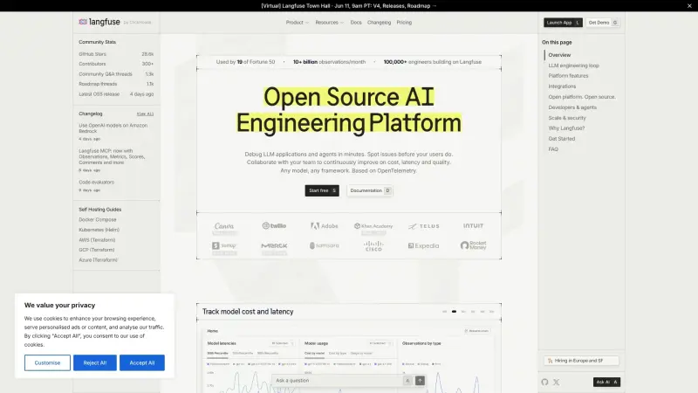Open Changelog in the top navigation
Viewport: 698px width, 393px height.
pos(379,23)
